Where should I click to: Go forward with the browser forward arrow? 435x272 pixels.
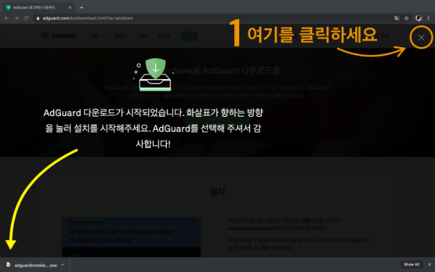(17, 18)
